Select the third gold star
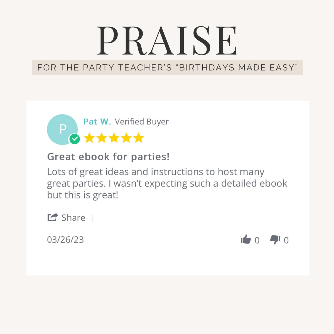334x334 pixels. (114, 138)
